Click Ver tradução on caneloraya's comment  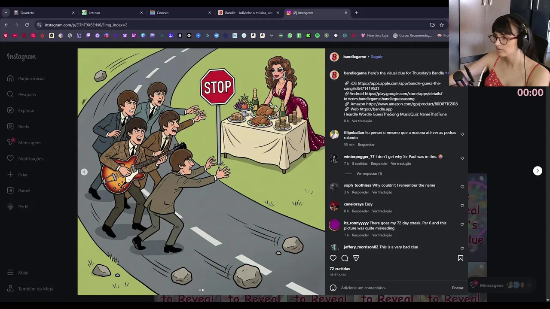[382, 211]
